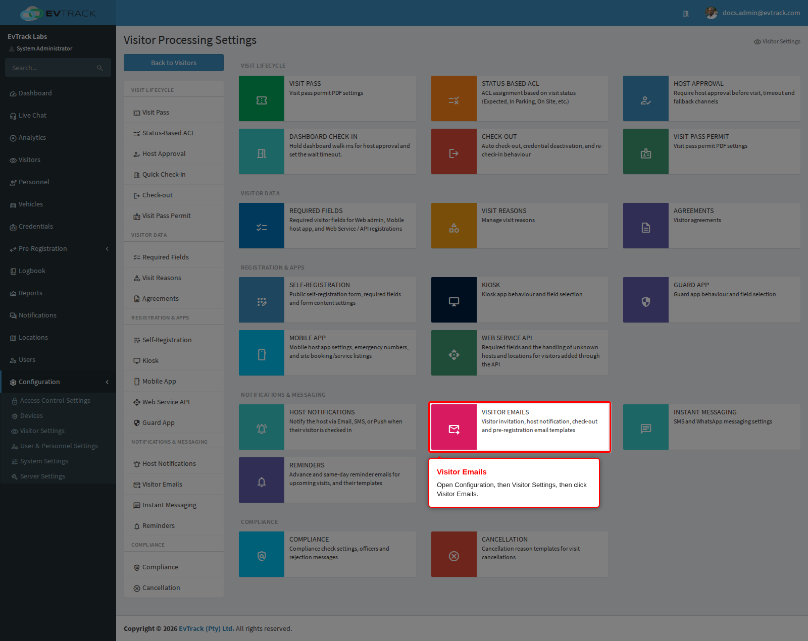The image size is (808, 641).
Task: Click the search magnifier icon in sidebar
Action: (100, 68)
